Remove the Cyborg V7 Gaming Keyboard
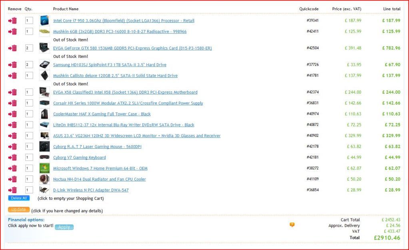Image resolution: width=409 pixels, height=250 pixels. click(x=12, y=157)
